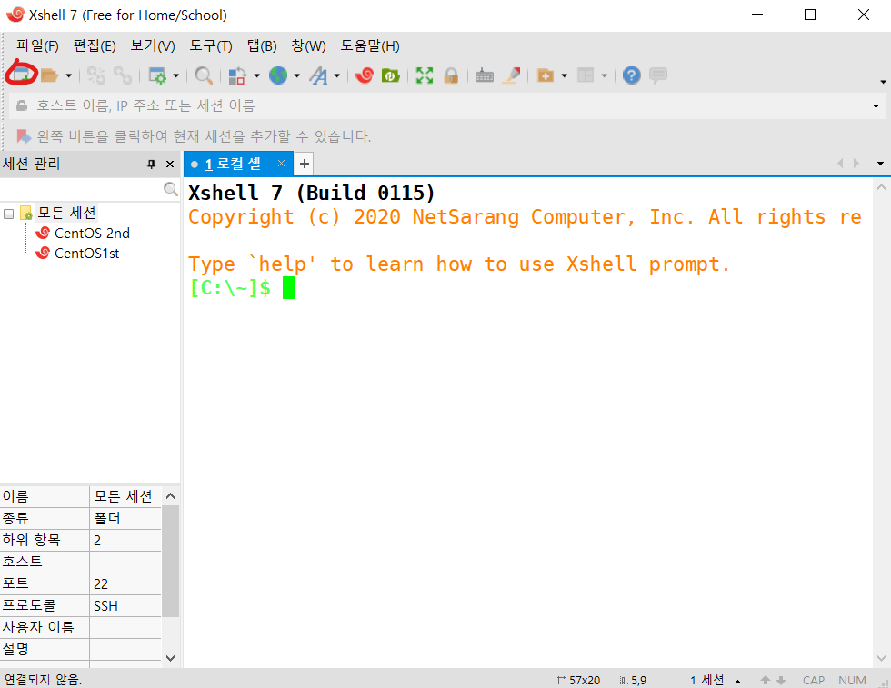
Task: Open session Properties gear icon
Action: coord(156,75)
